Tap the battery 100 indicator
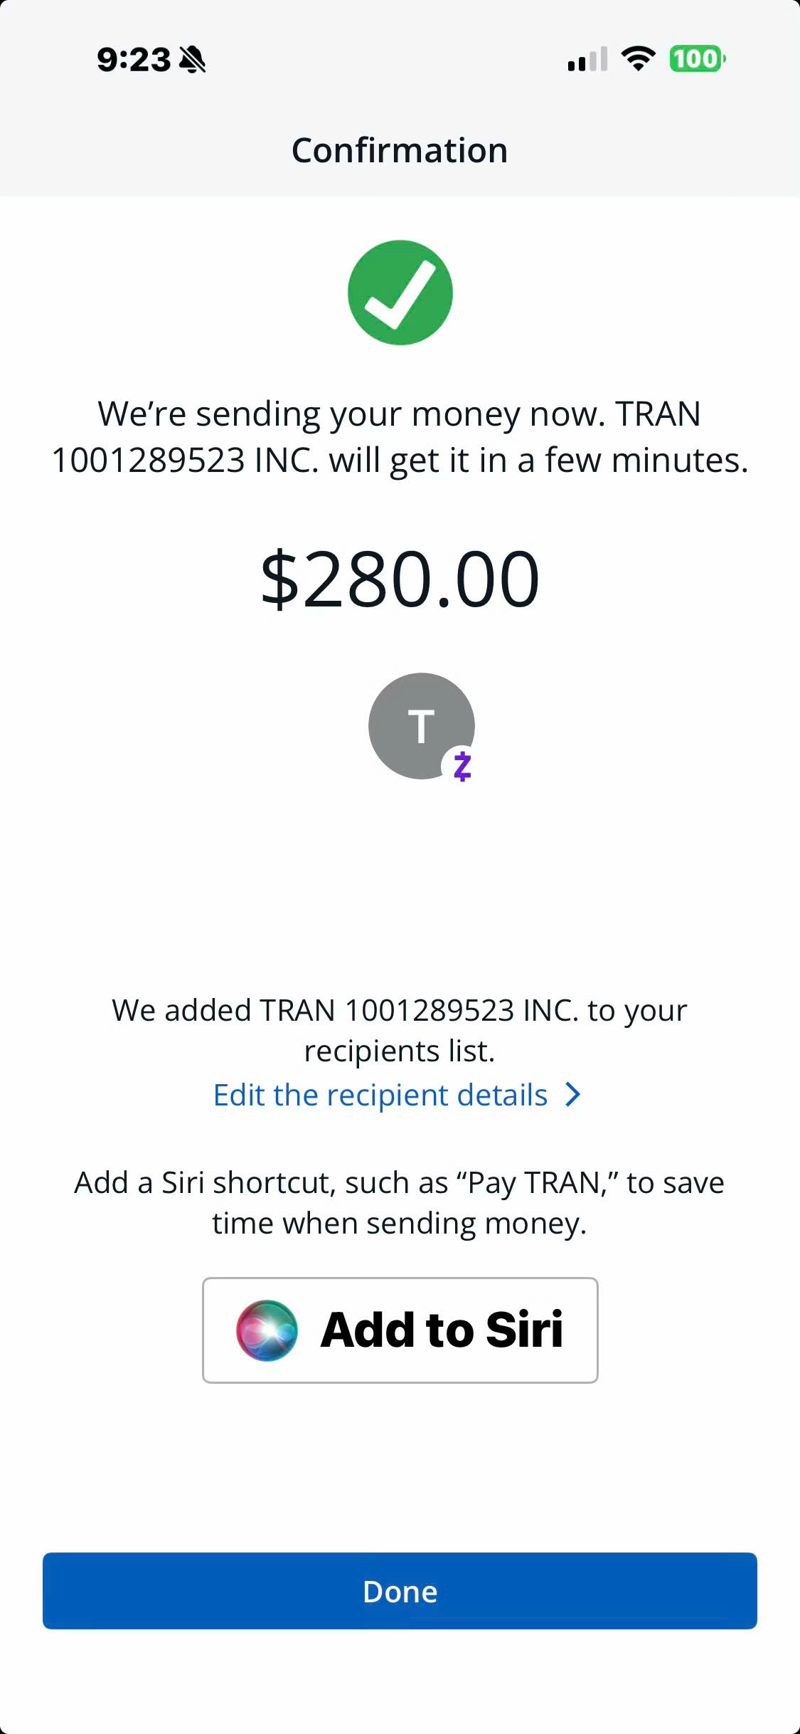Screen dimensions: 800x1734 [697, 58]
